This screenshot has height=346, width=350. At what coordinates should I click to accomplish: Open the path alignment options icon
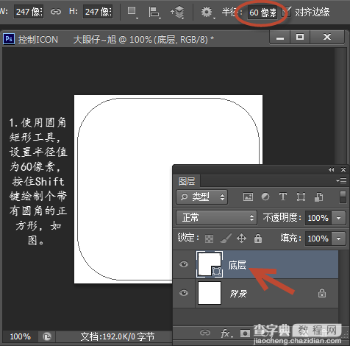pyautogui.click(x=154, y=12)
